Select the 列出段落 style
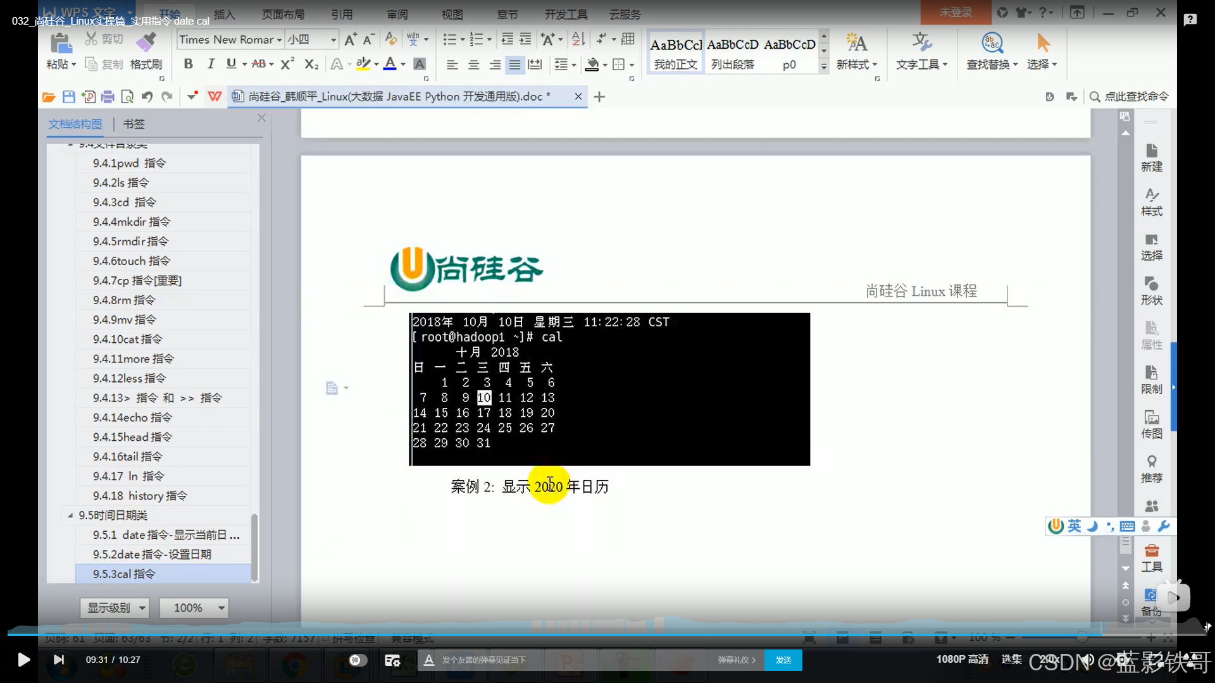1215x683 pixels. tap(732, 51)
